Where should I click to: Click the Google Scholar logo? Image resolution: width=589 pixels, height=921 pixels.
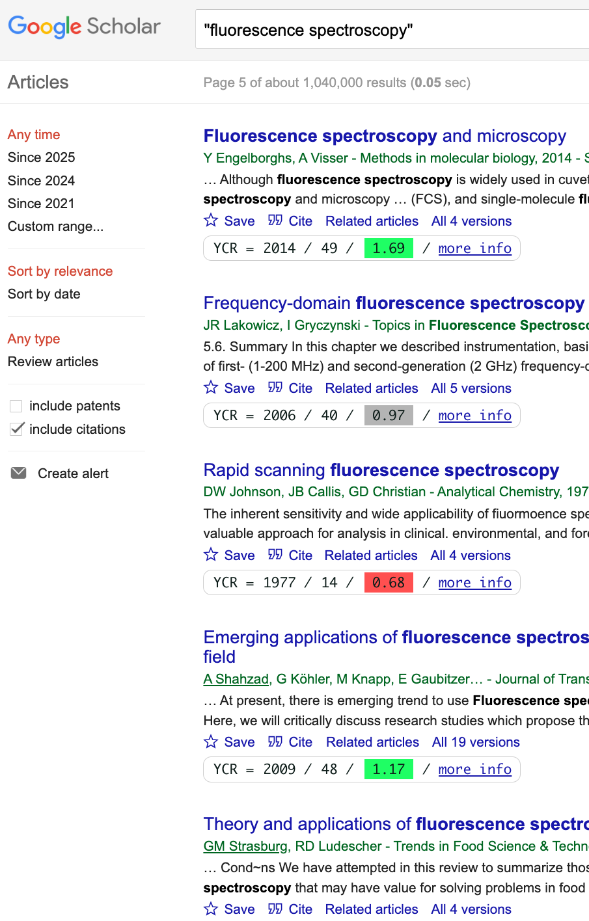tap(84, 27)
